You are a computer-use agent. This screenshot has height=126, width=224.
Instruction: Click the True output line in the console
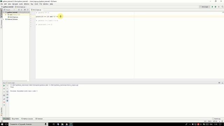(x=12, y=87)
